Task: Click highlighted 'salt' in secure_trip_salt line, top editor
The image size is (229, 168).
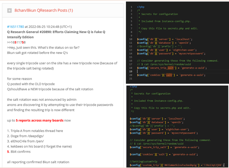Action: 170,68
